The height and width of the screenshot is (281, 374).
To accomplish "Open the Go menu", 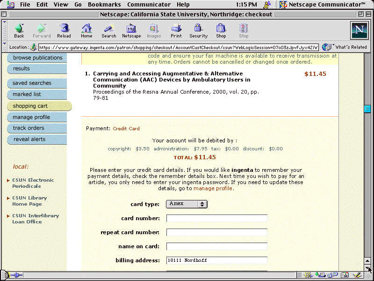I will pos(78,4).
